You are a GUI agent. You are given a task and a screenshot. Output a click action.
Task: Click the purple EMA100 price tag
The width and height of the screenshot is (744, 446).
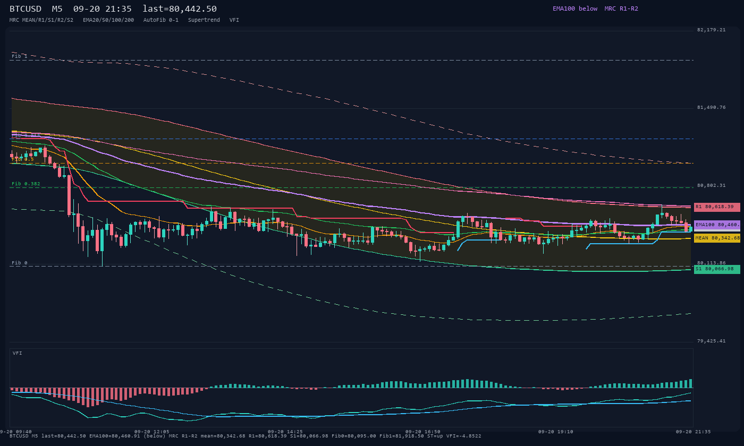[717, 225]
